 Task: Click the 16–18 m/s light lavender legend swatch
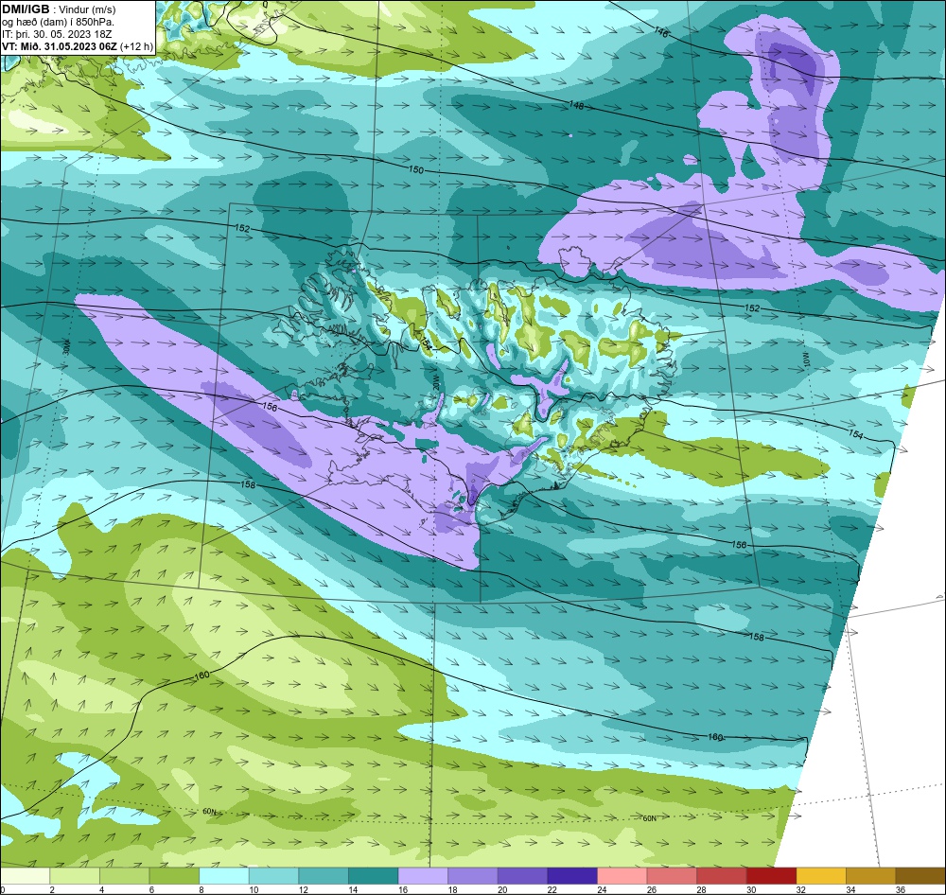[423, 876]
